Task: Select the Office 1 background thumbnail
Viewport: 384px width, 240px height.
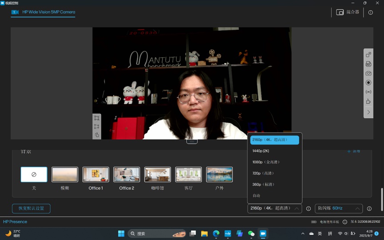Action: pyautogui.click(x=96, y=174)
